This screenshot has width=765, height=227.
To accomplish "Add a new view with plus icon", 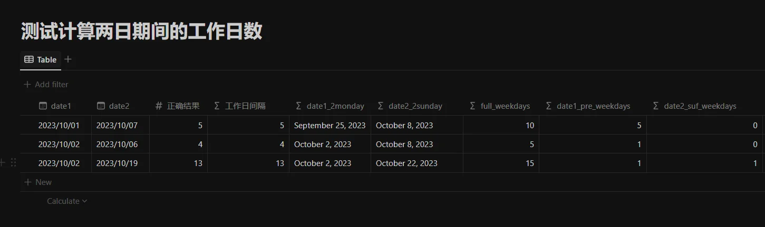I will 67,59.
